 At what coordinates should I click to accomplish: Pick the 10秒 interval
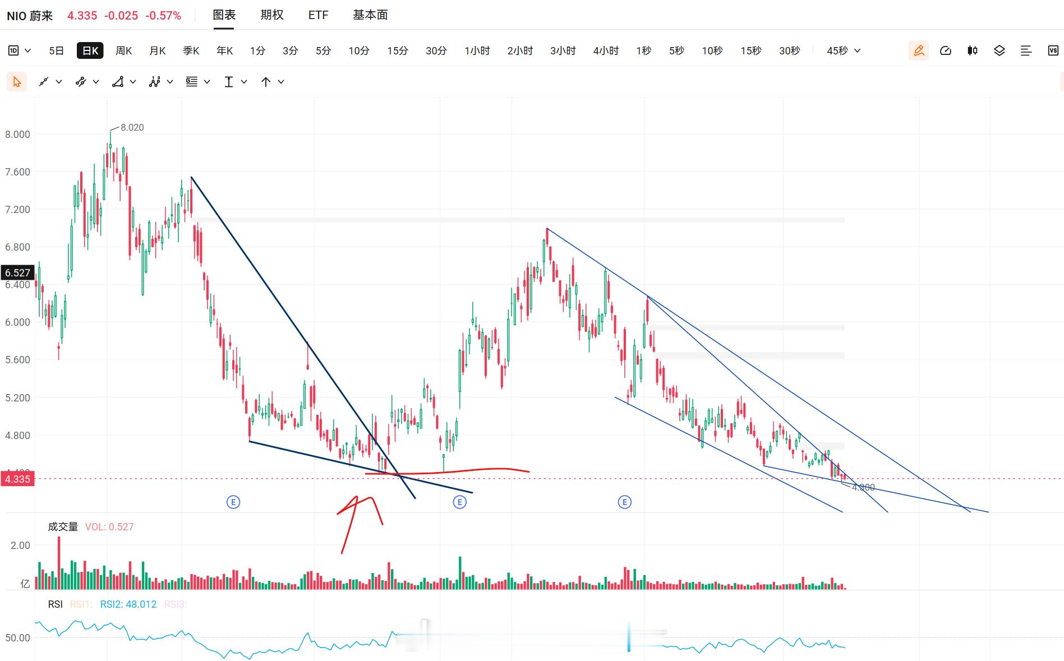(x=712, y=50)
